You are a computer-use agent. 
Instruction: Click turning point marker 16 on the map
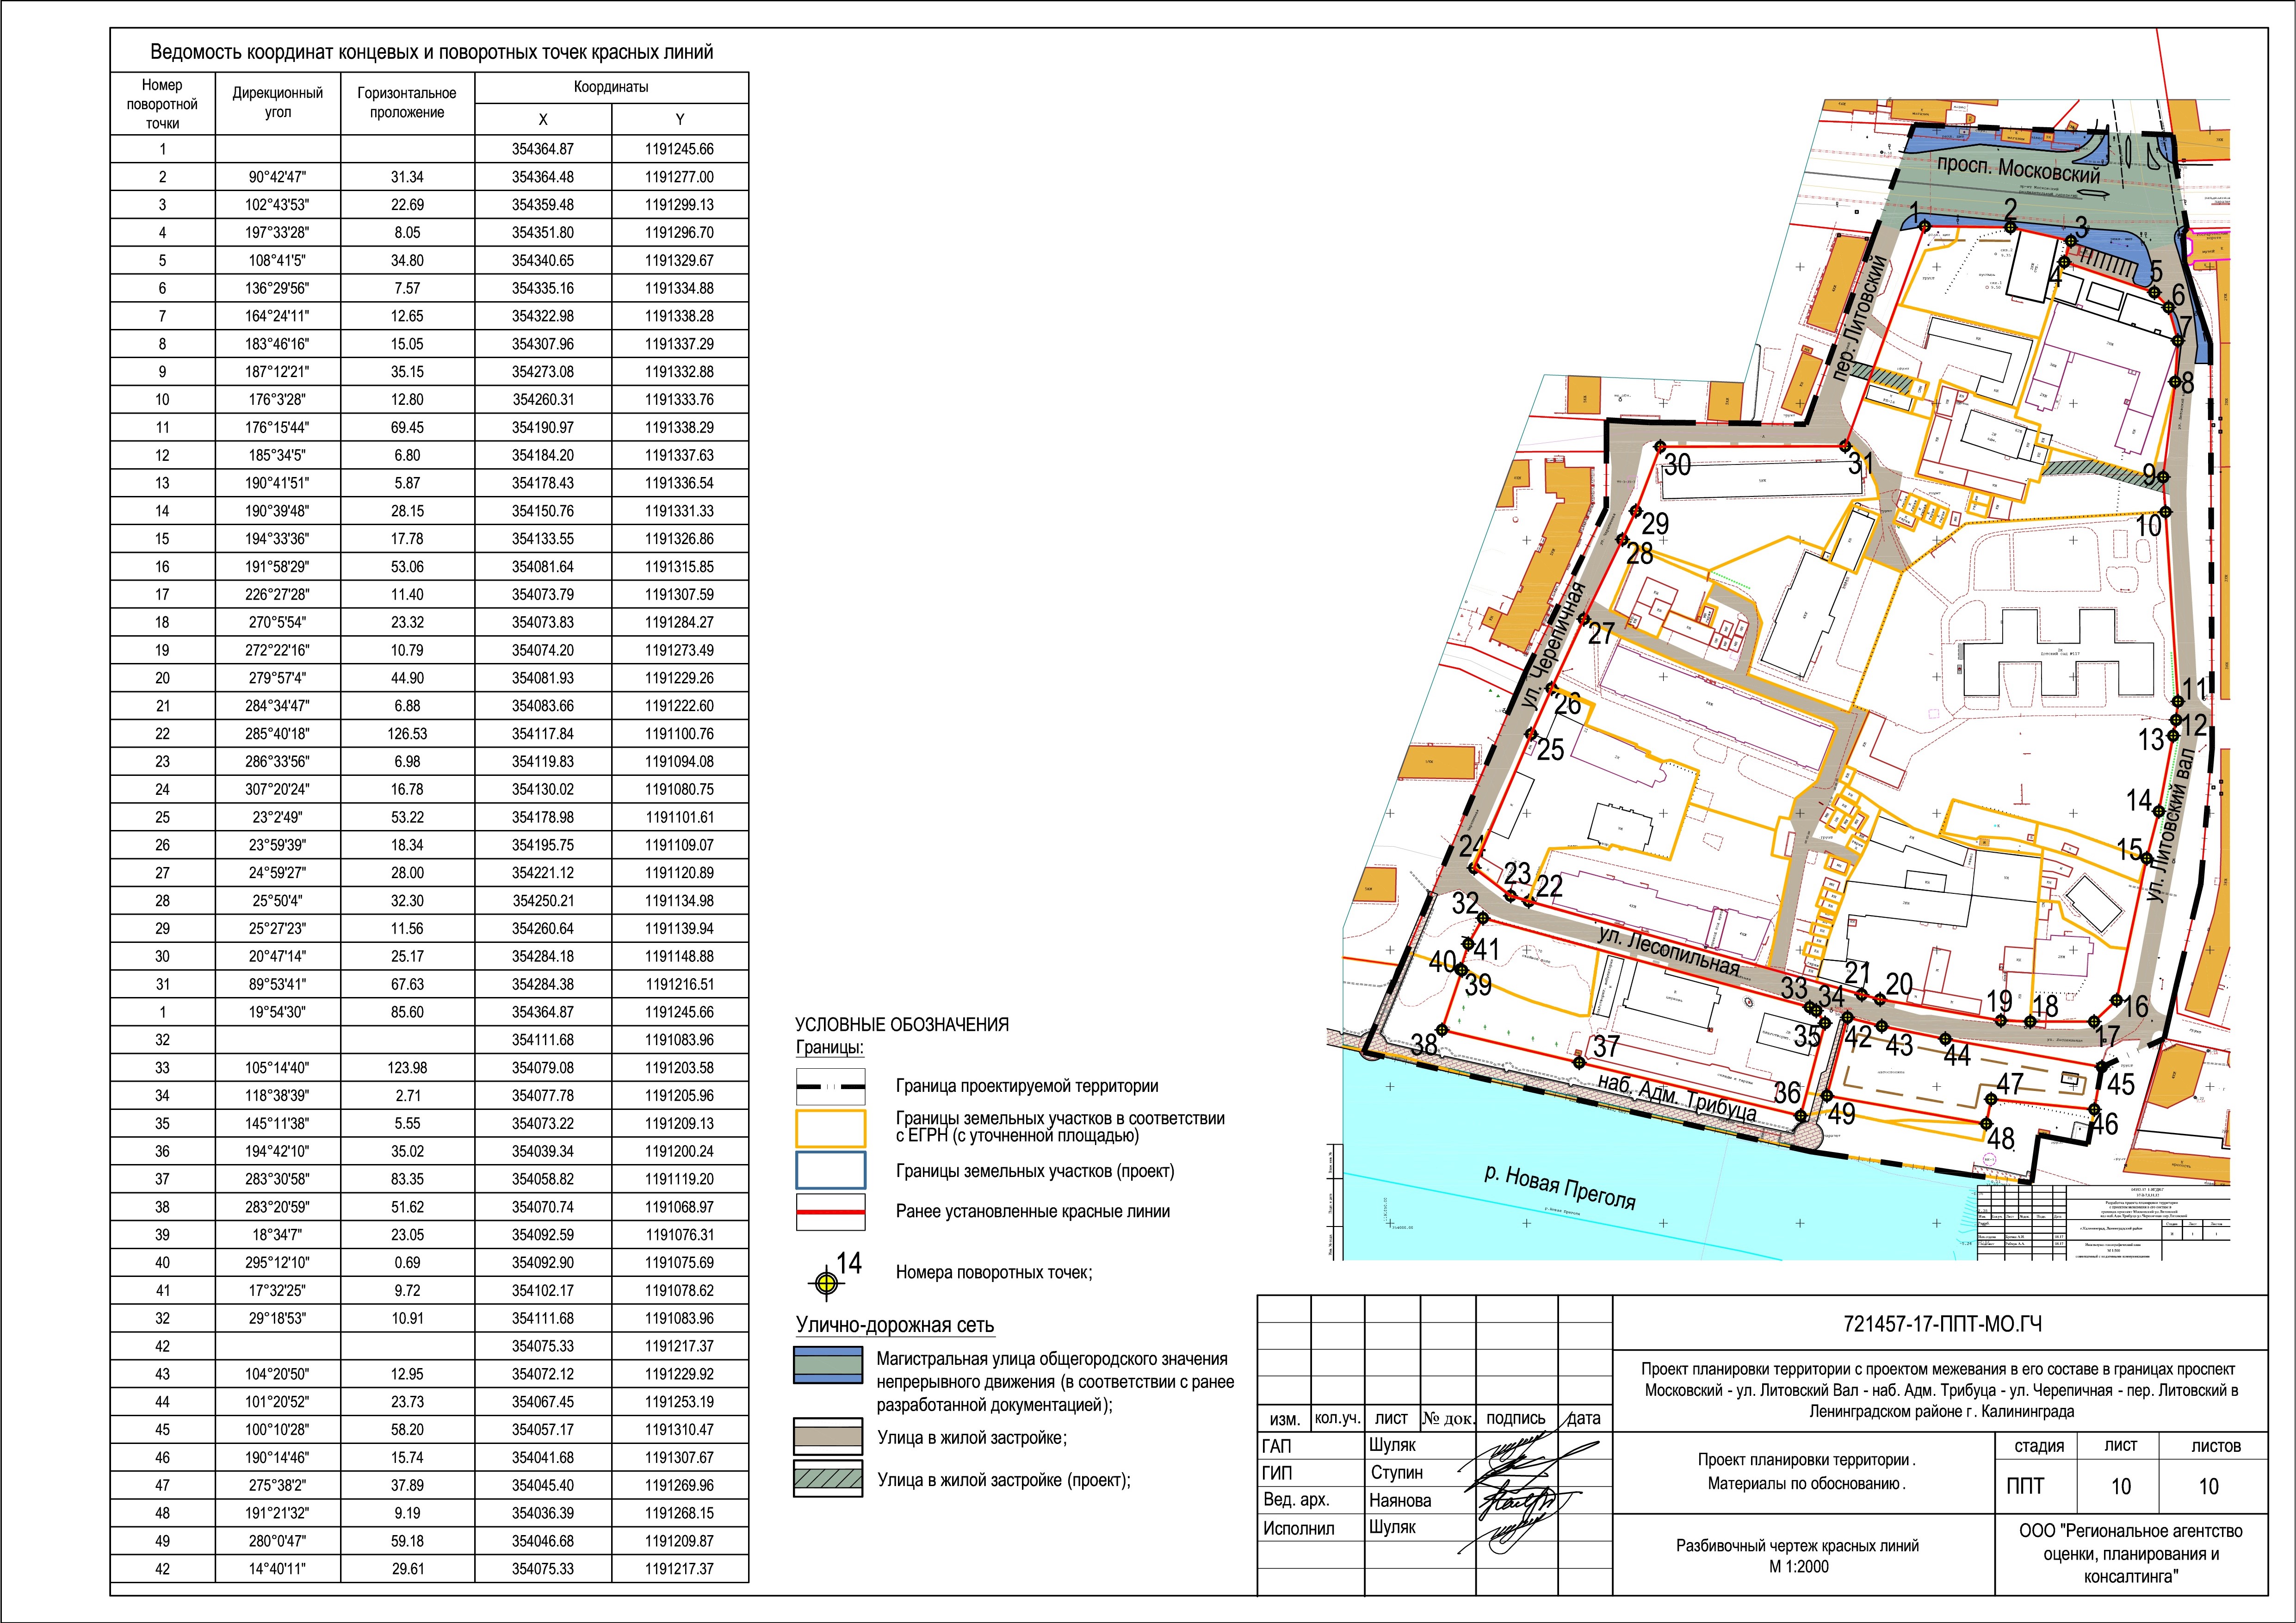2117,1000
